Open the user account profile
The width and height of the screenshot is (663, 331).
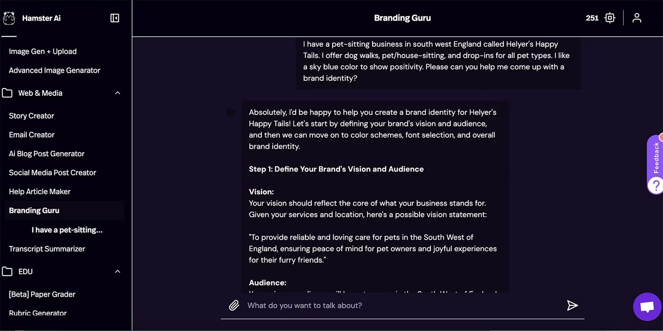[x=636, y=18]
